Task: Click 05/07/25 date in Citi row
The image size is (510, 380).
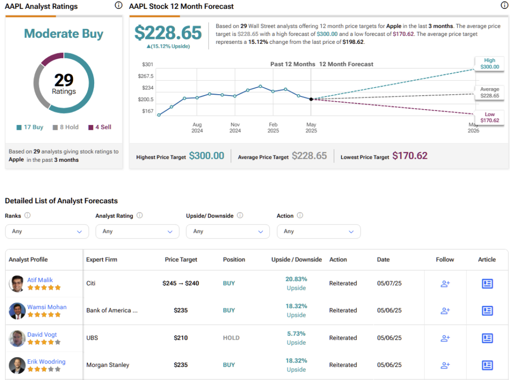Action: coord(389,283)
